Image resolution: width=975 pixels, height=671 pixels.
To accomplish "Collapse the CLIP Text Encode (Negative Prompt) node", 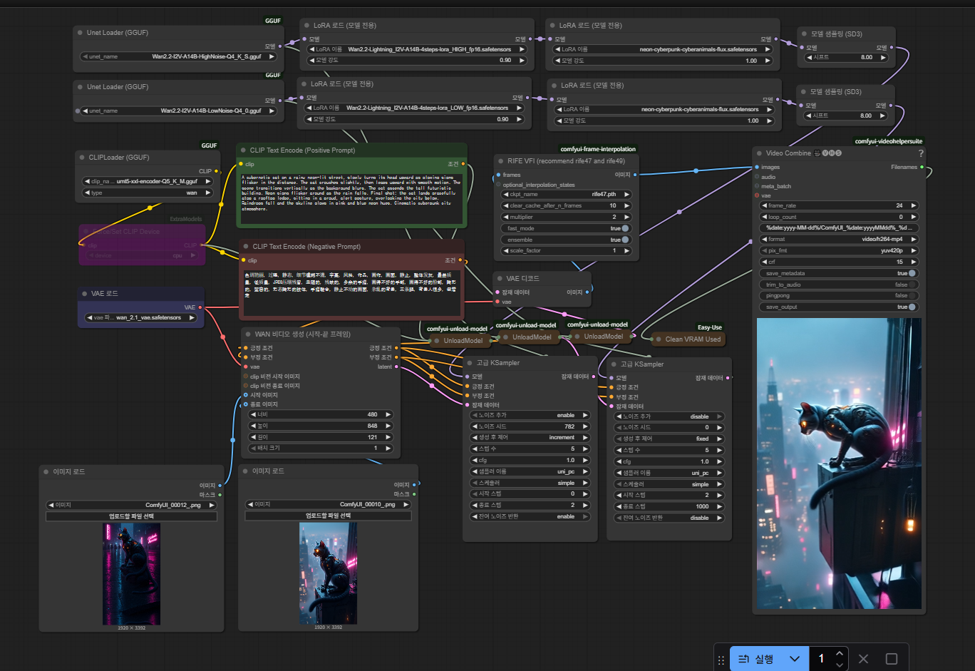I will tap(245, 247).
